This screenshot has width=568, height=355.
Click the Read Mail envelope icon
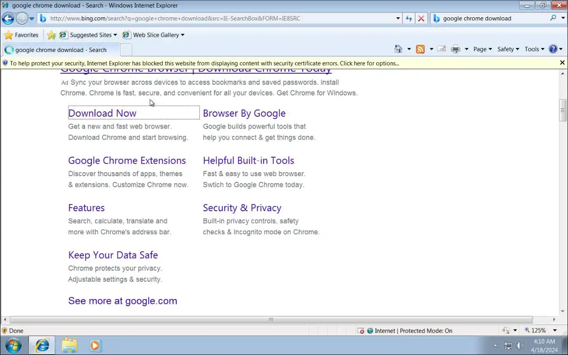(x=442, y=49)
